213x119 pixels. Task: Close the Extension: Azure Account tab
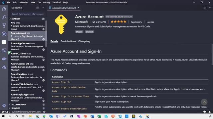point(79,8)
